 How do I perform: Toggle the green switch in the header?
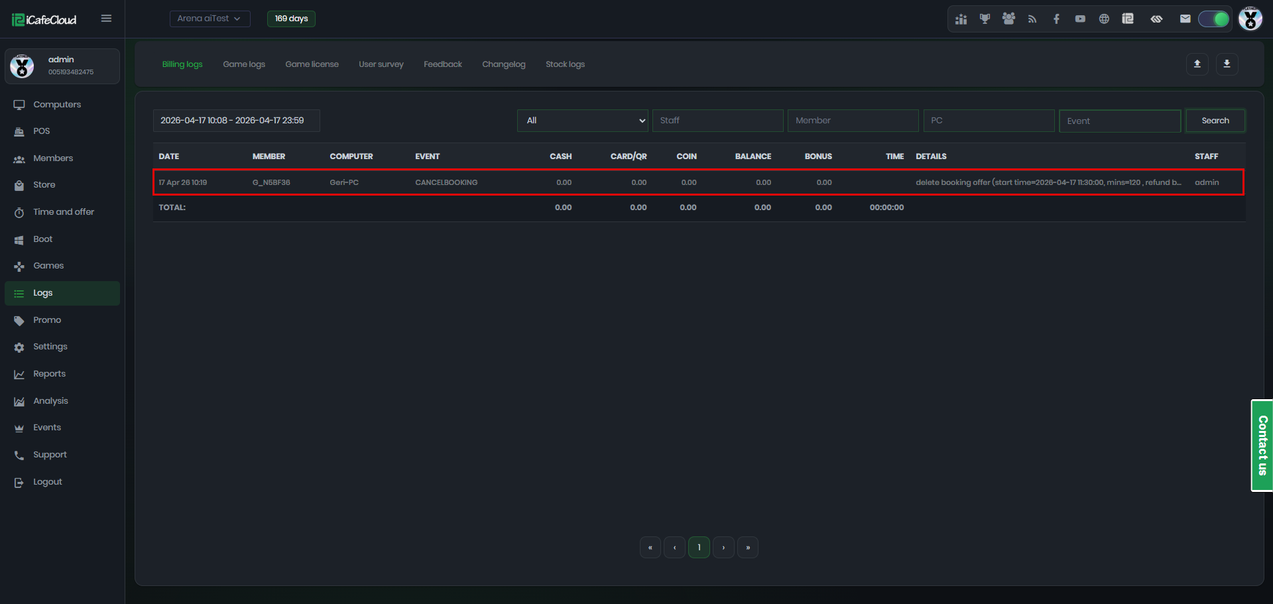[1214, 19]
